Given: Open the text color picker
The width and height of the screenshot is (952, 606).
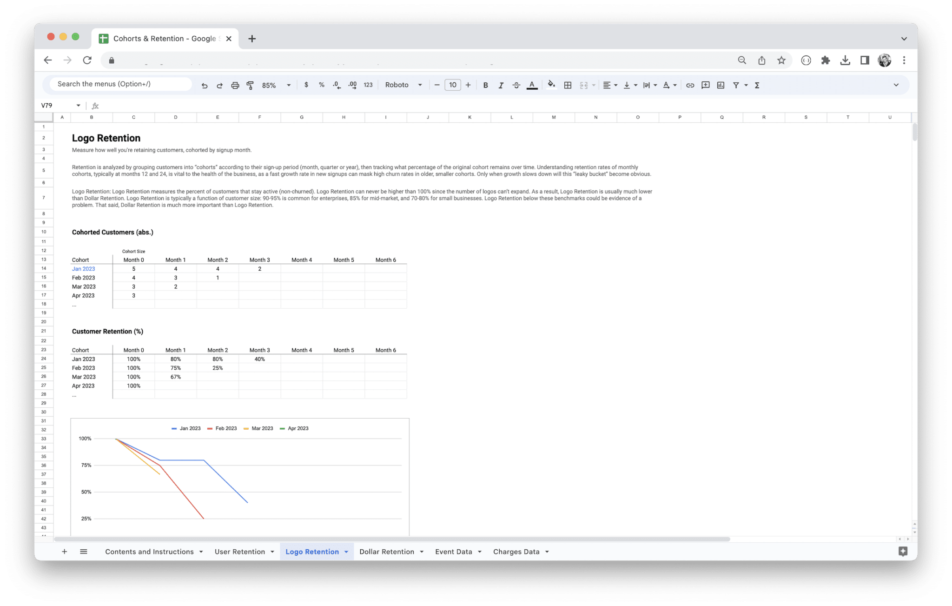Looking at the screenshot, I should 532,85.
